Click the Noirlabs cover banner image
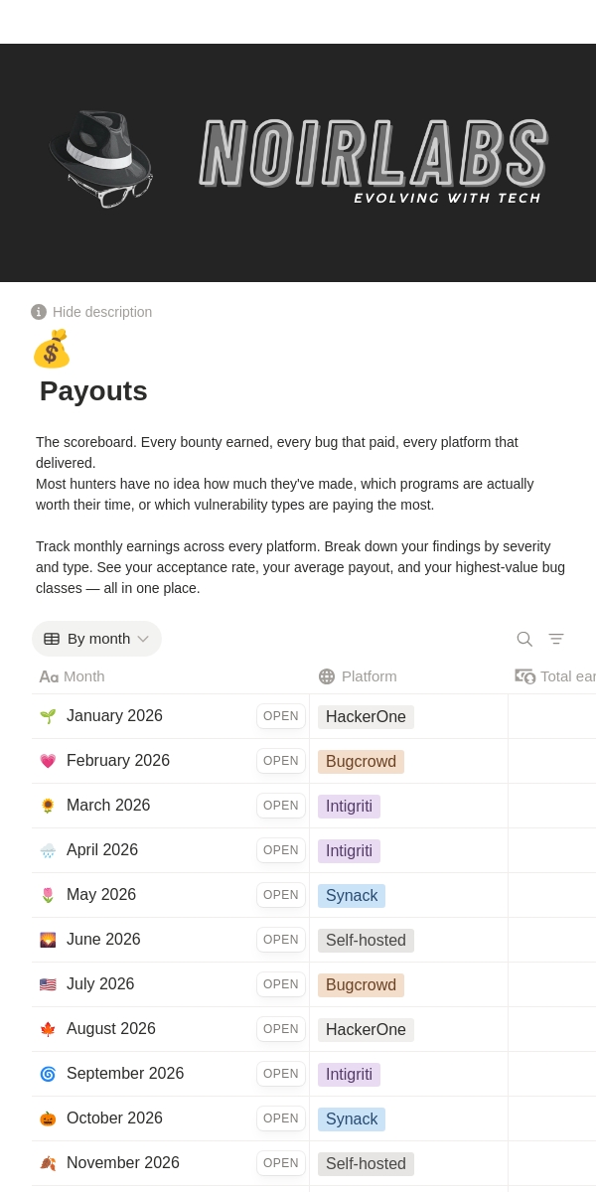This screenshot has width=596, height=1192. [x=298, y=163]
